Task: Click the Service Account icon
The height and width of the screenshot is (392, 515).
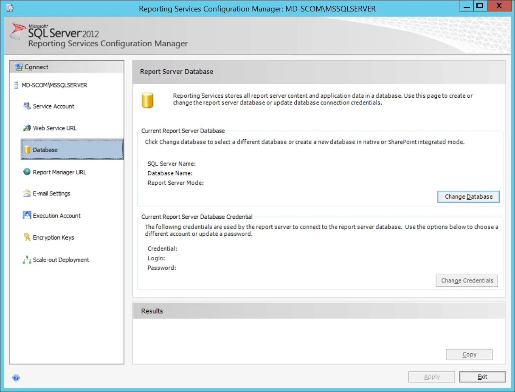Action: point(27,106)
